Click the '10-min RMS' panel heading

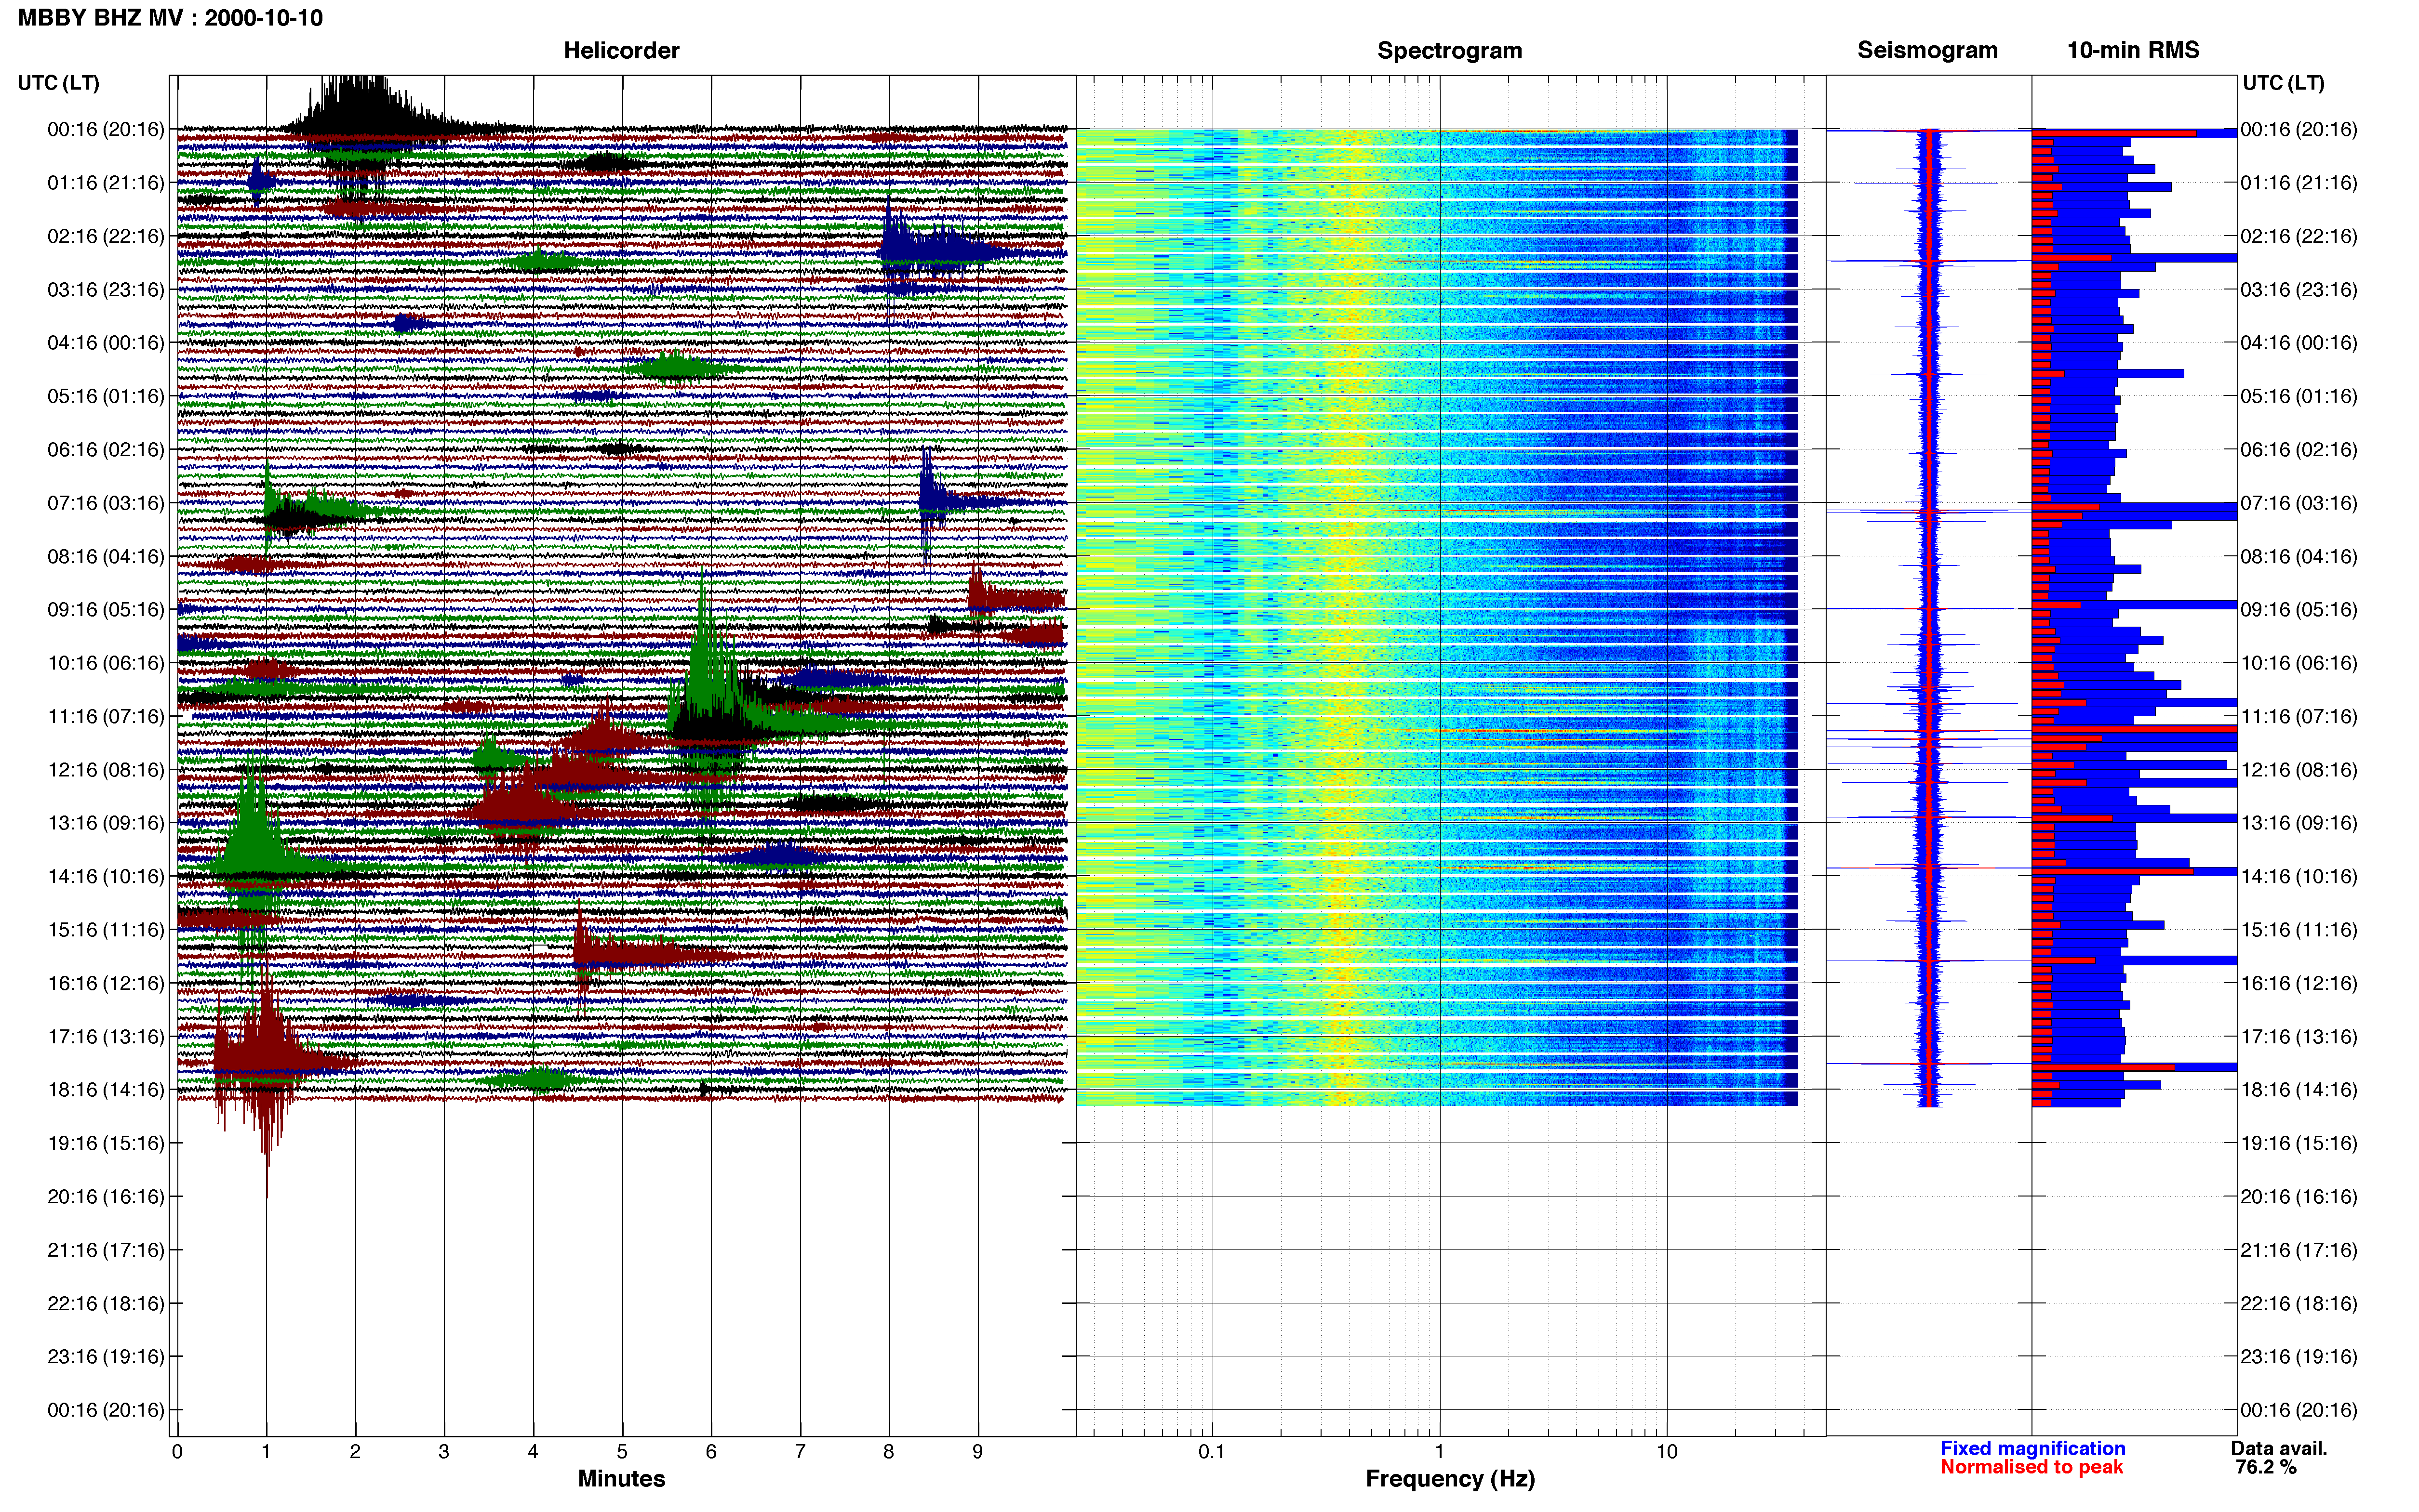[2133, 50]
